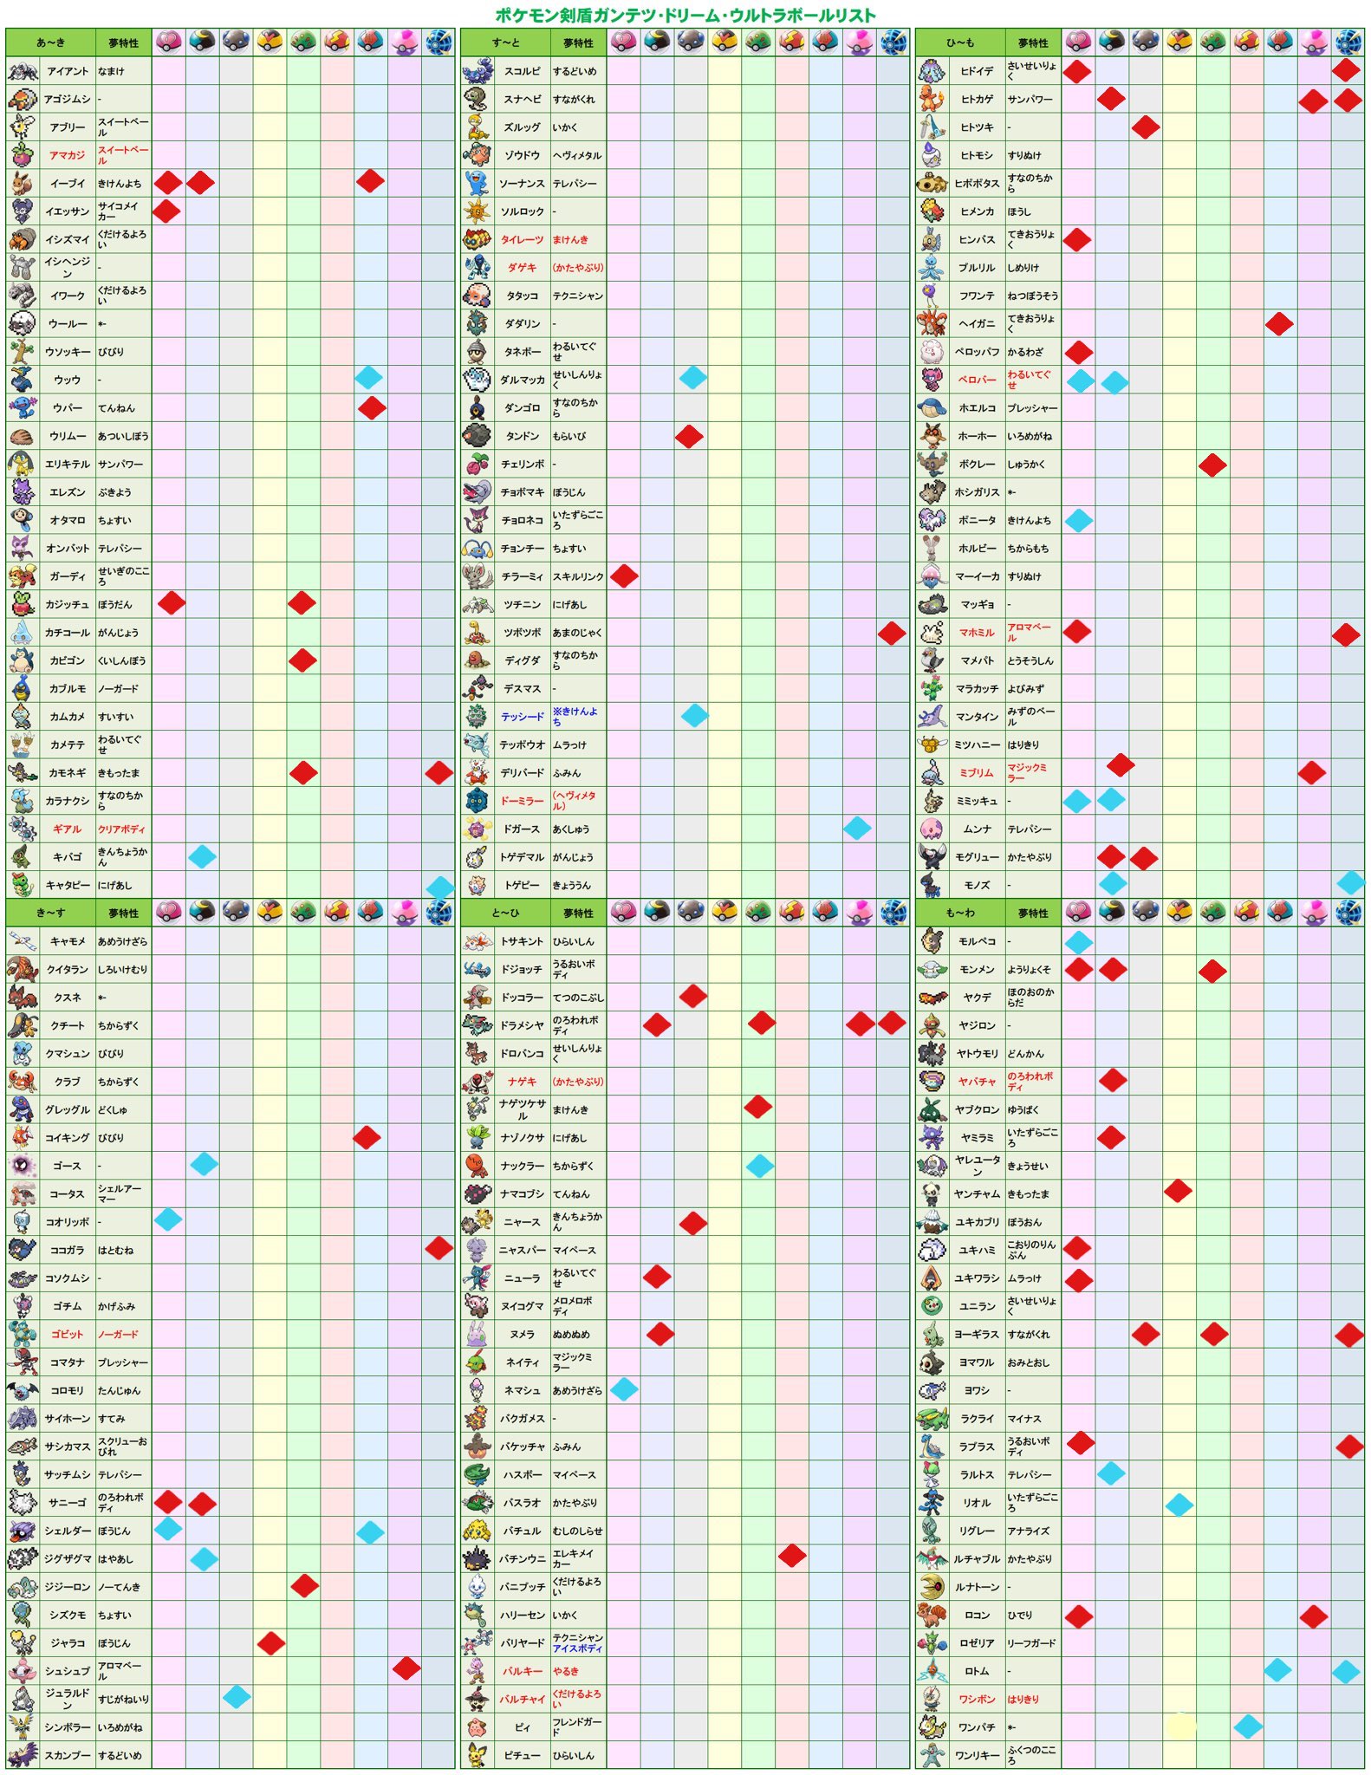Click the sprite next to アイアント
Screen dimensions: 1371x1775
[23, 71]
